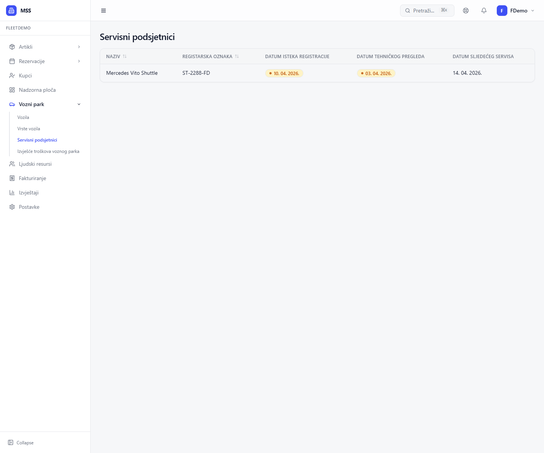Collapse the Vozni park section
The width and height of the screenshot is (544, 453).
click(79, 104)
